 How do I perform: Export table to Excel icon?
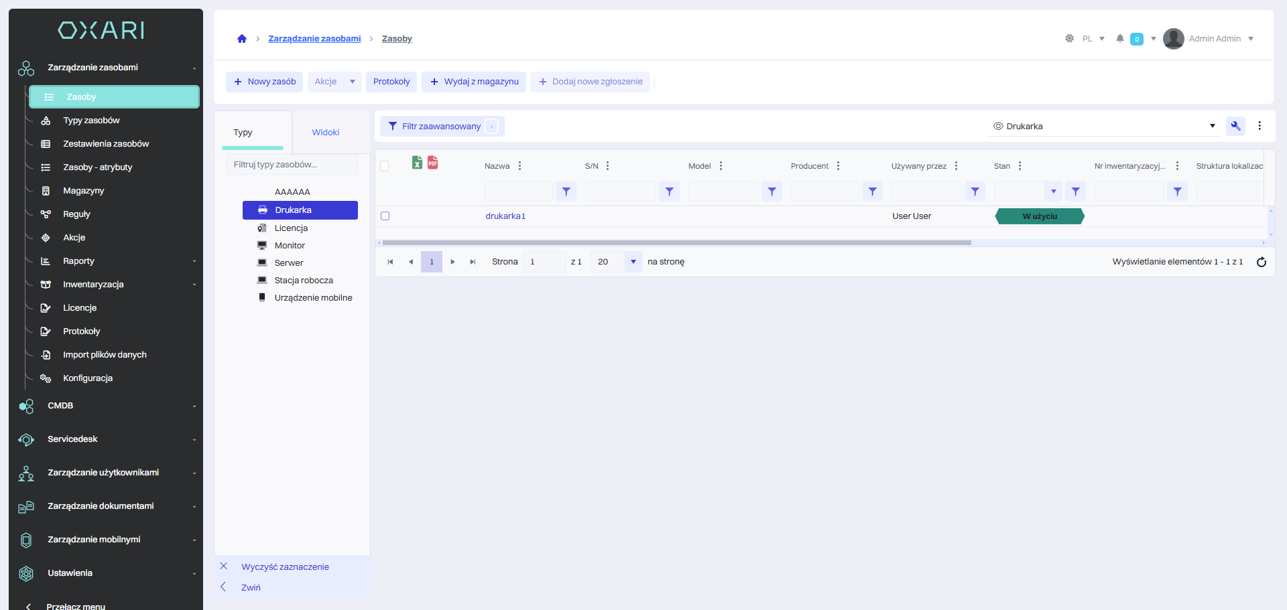417,163
